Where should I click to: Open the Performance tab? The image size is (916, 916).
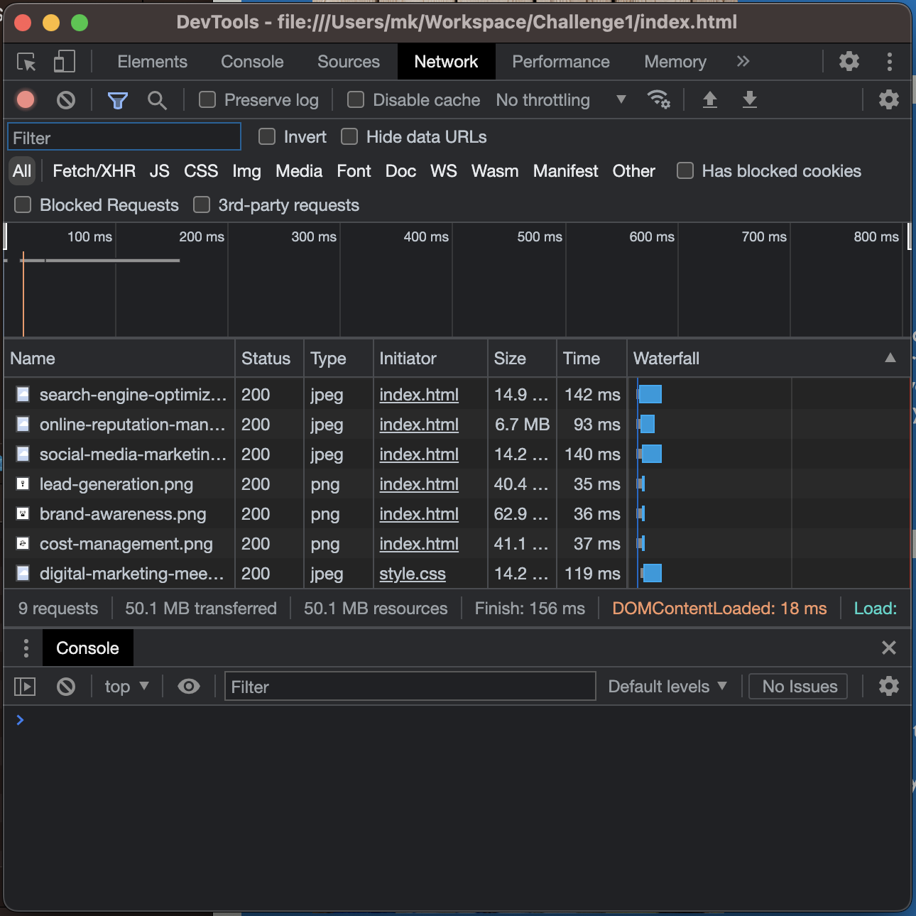(560, 62)
